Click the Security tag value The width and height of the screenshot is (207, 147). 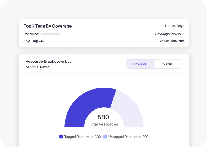pos(177,41)
